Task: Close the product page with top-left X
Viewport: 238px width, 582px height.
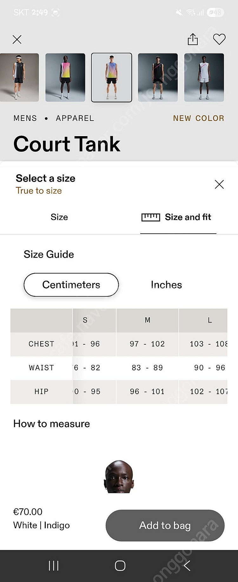Action: click(x=17, y=40)
